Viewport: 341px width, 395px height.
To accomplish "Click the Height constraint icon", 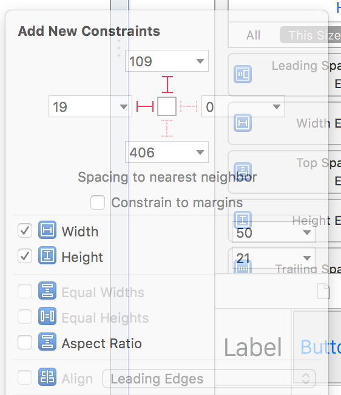I will coord(47,255).
